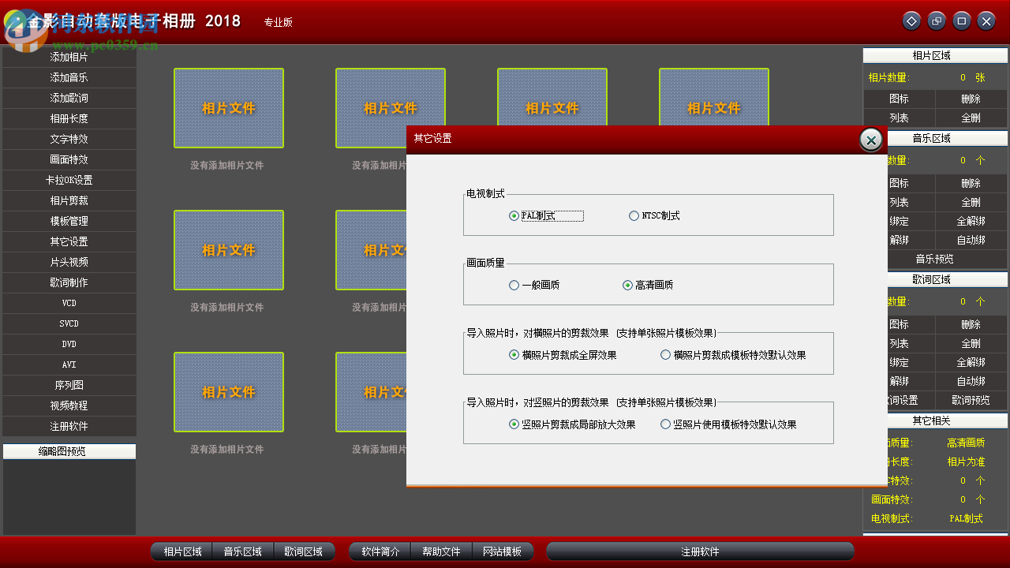The image size is (1010, 568).
Task: Click 图标 view in the 相片区域 panel
Action: click(x=899, y=99)
